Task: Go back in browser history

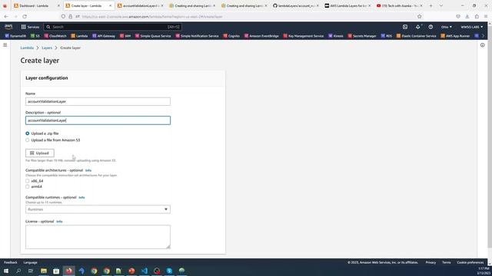Action: [x=6, y=16]
